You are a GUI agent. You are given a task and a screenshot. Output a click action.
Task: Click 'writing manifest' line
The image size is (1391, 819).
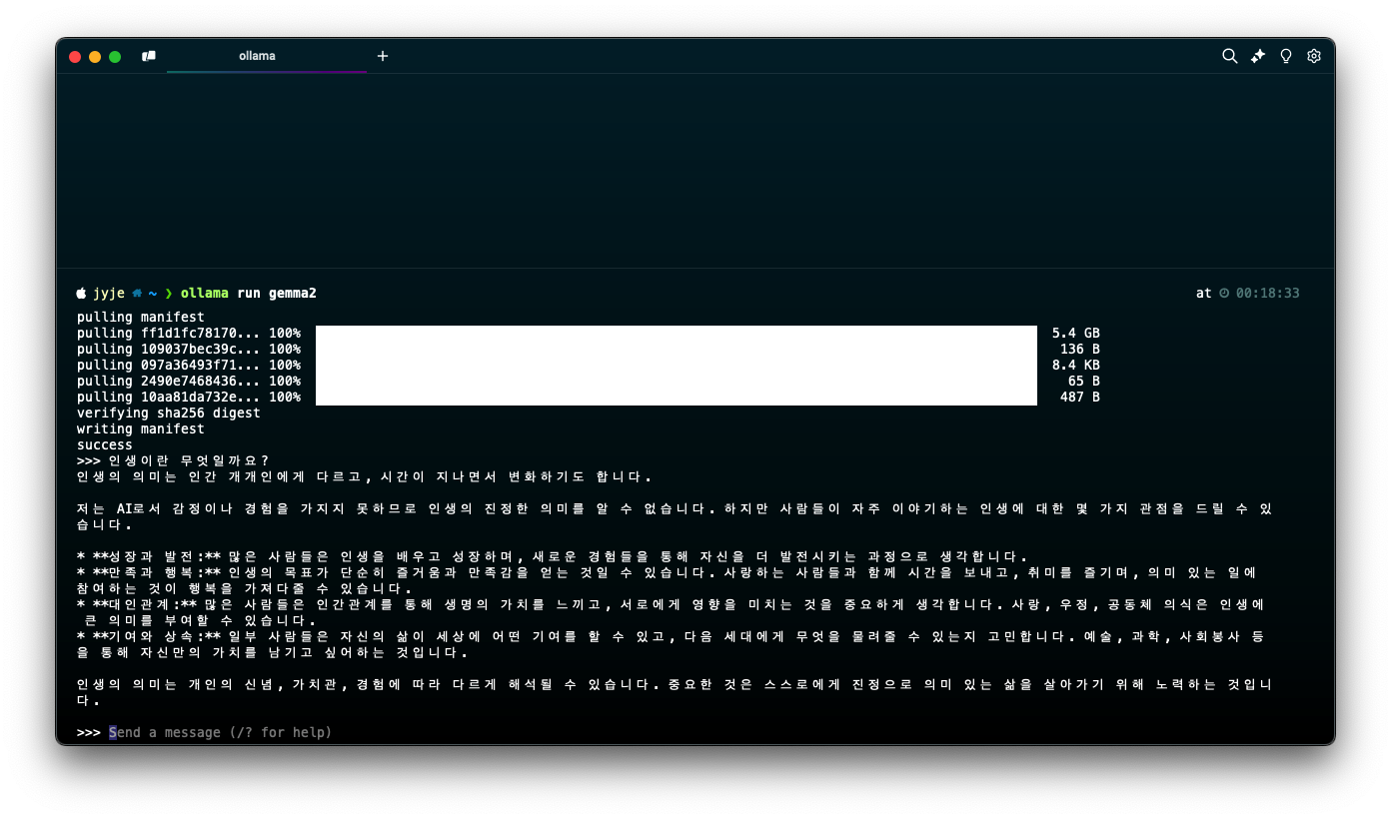(x=140, y=428)
